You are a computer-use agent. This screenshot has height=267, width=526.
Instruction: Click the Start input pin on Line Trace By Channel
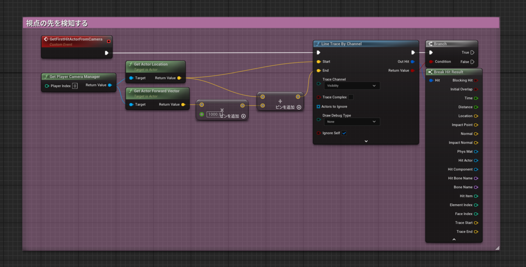pyautogui.click(x=318, y=61)
